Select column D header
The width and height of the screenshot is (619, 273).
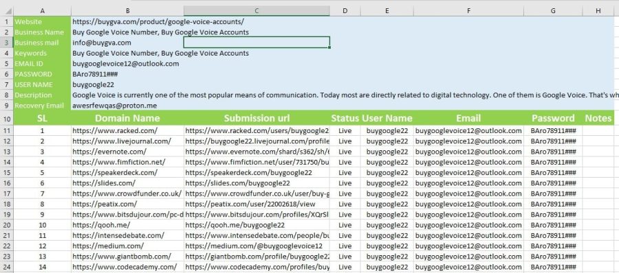345,11
